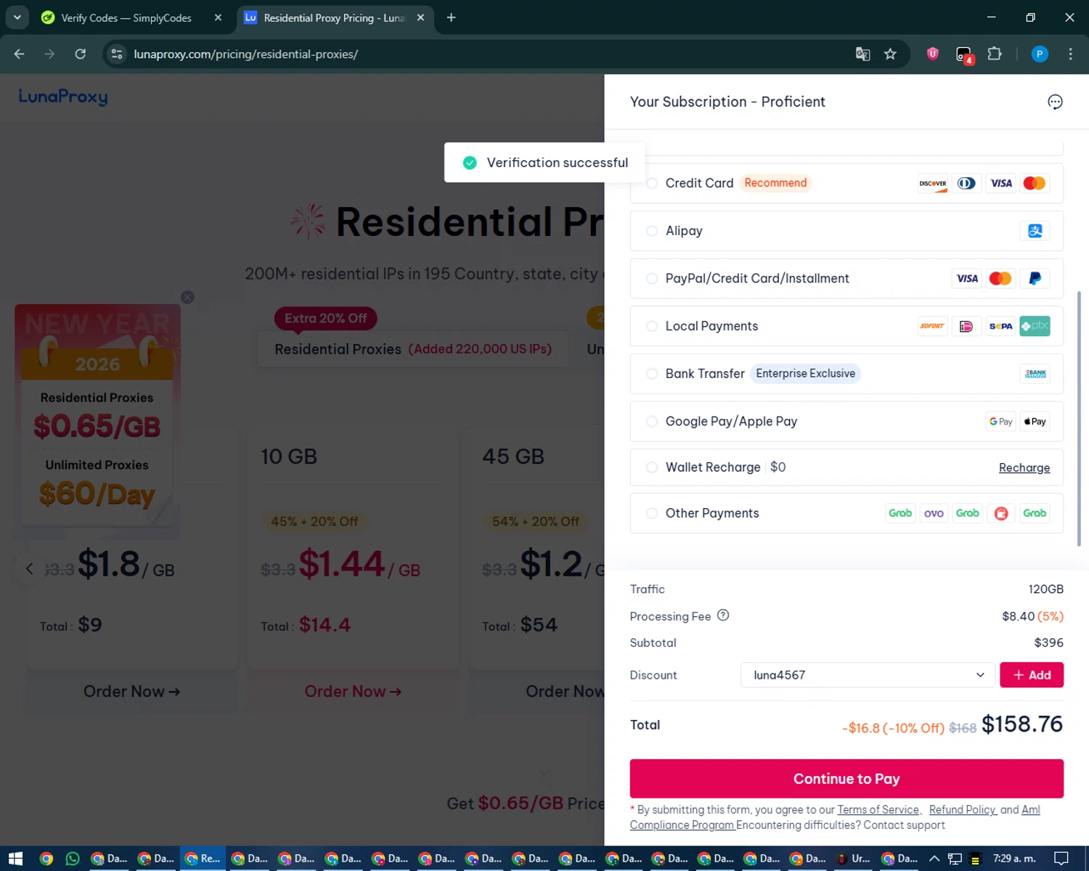Click the Sofort payment logo
1089x871 pixels.
pyautogui.click(x=932, y=326)
